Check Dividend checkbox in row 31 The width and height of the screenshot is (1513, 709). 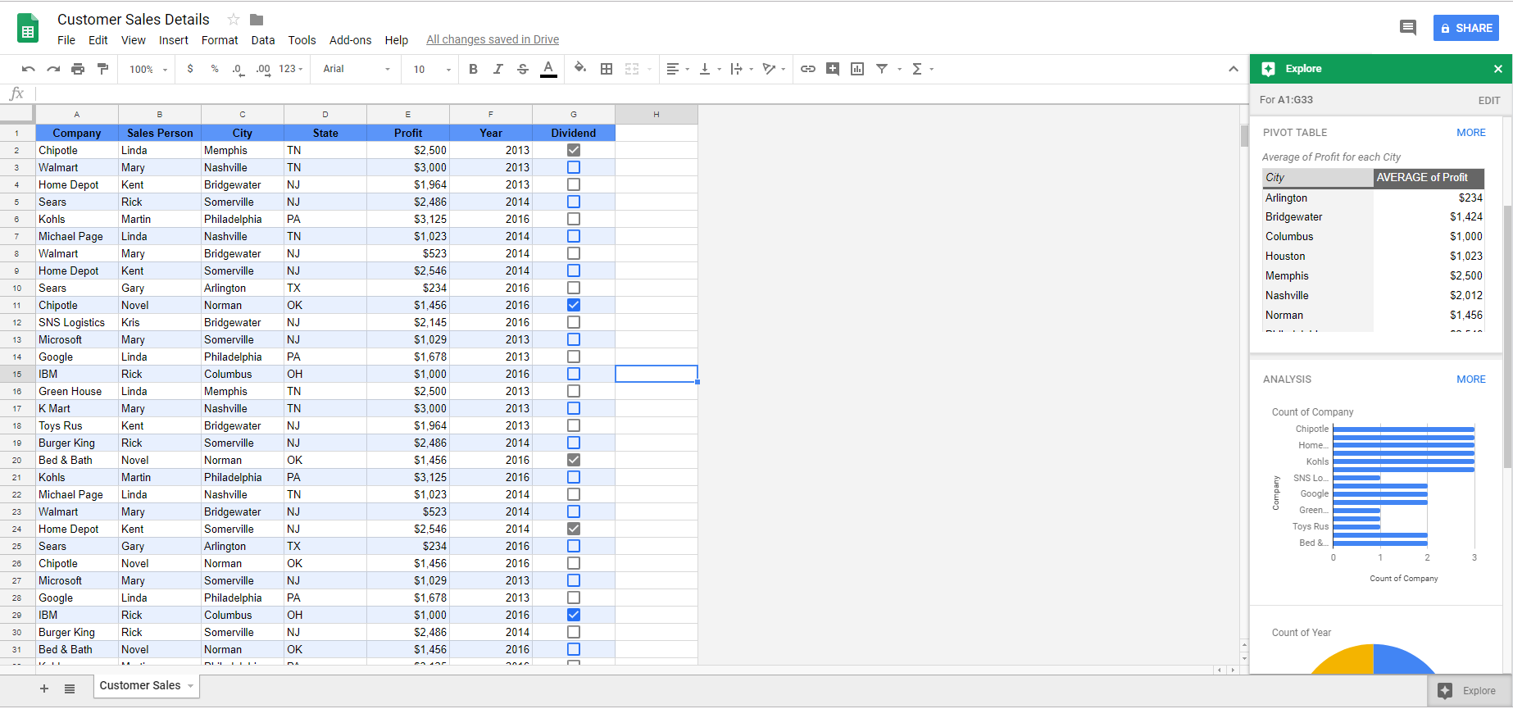pyautogui.click(x=574, y=649)
